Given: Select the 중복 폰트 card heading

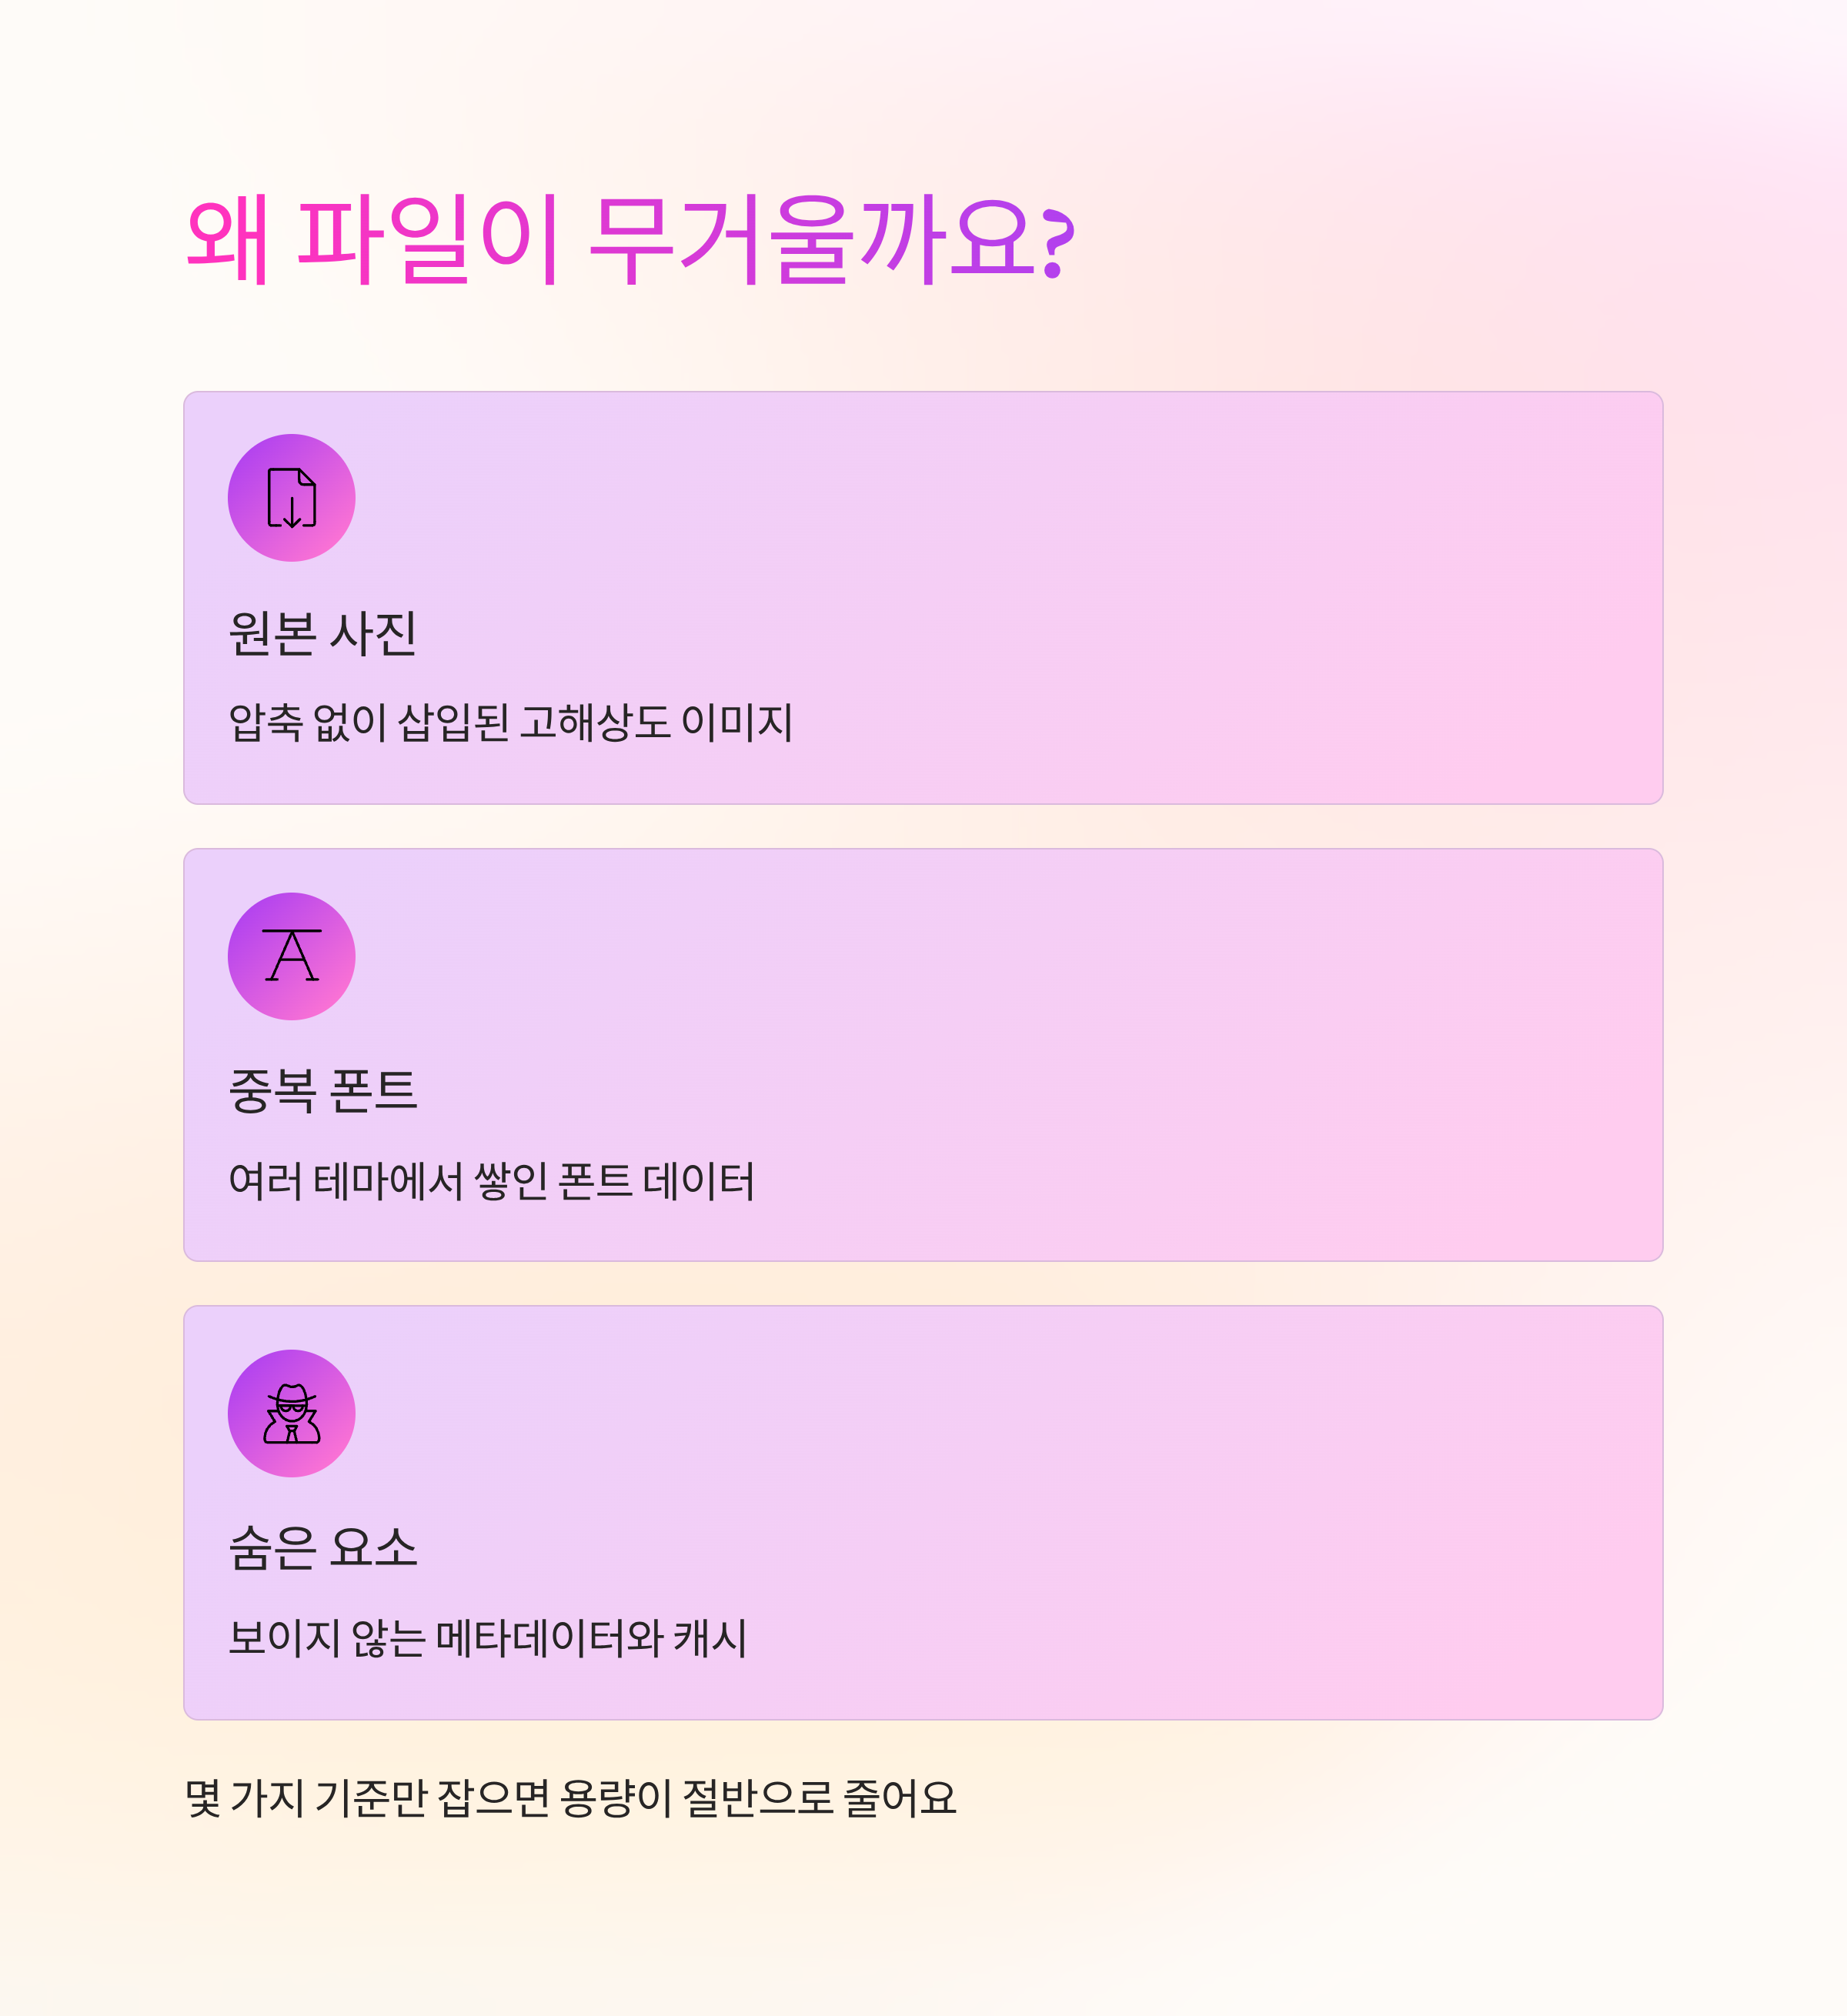Looking at the screenshot, I should click(322, 1091).
